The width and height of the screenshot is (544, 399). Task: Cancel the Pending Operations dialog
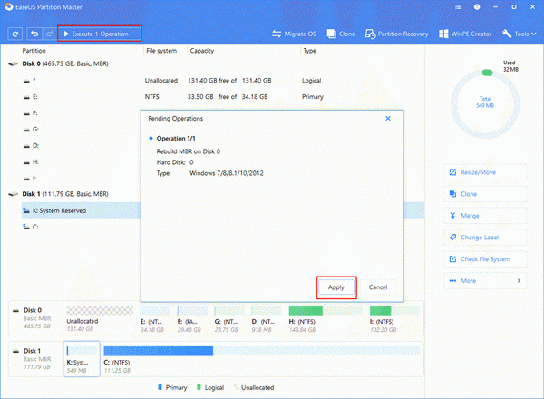(x=378, y=287)
